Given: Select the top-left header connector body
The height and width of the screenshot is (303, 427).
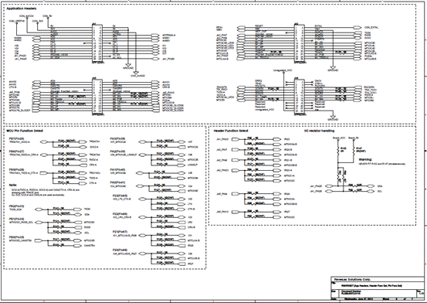Looking at the screenshot, I should point(97,43).
